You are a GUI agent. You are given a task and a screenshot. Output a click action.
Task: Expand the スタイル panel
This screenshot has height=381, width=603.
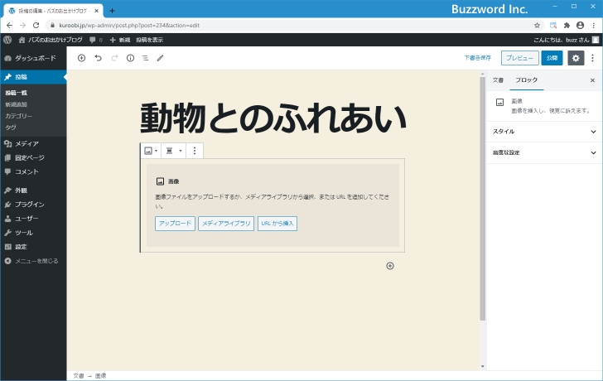pos(544,132)
